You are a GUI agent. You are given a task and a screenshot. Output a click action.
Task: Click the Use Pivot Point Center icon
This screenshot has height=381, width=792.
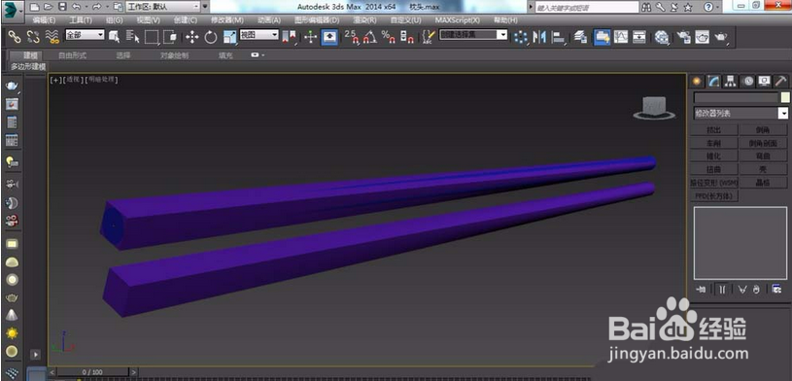[x=290, y=37]
